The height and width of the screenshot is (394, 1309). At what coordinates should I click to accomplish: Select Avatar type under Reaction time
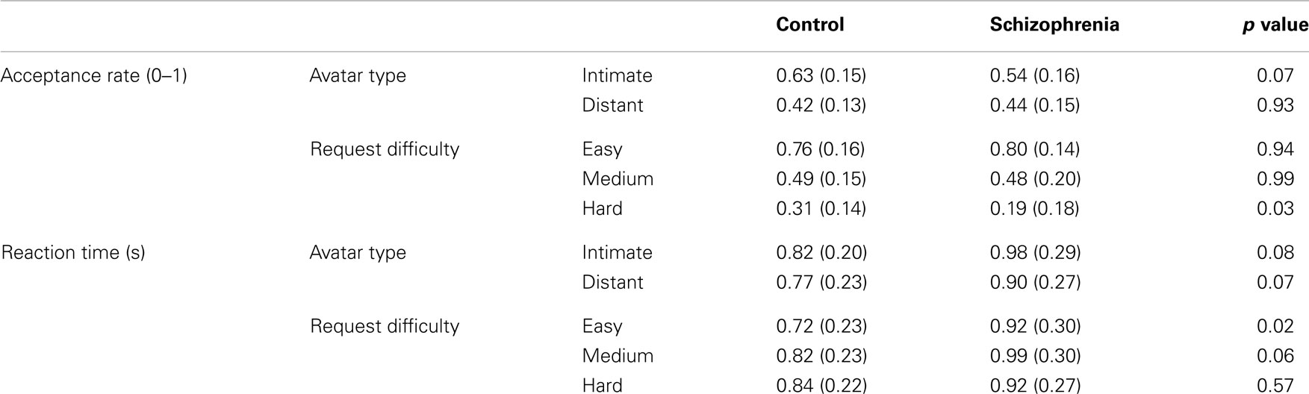[358, 253]
